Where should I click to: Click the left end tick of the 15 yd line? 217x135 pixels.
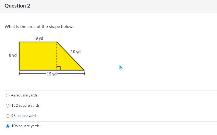19,73
